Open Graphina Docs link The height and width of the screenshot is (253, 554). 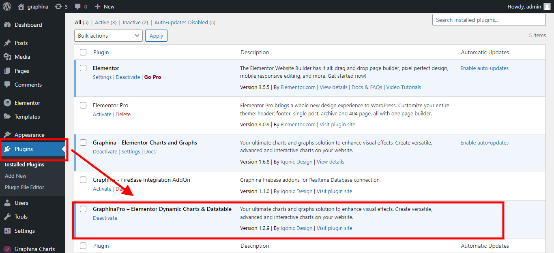150,152
